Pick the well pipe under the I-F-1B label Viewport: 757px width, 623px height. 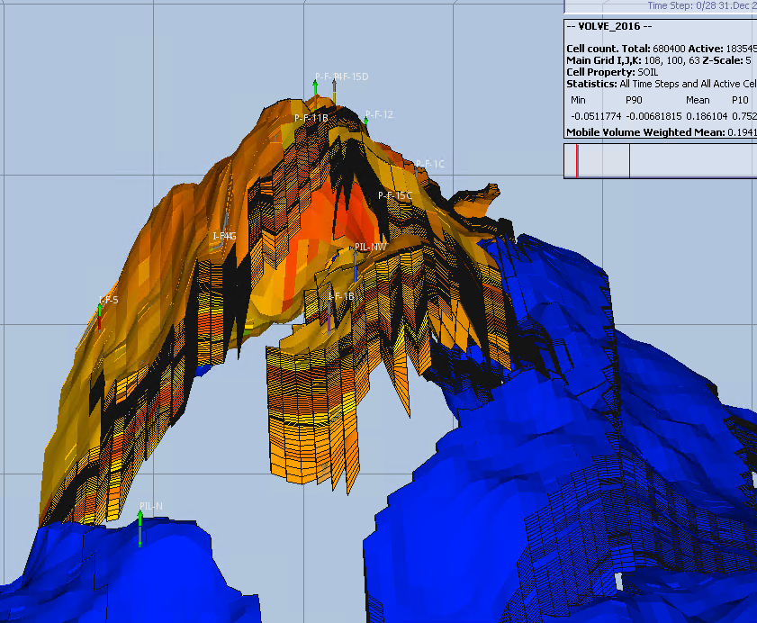(x=331, y=311)
